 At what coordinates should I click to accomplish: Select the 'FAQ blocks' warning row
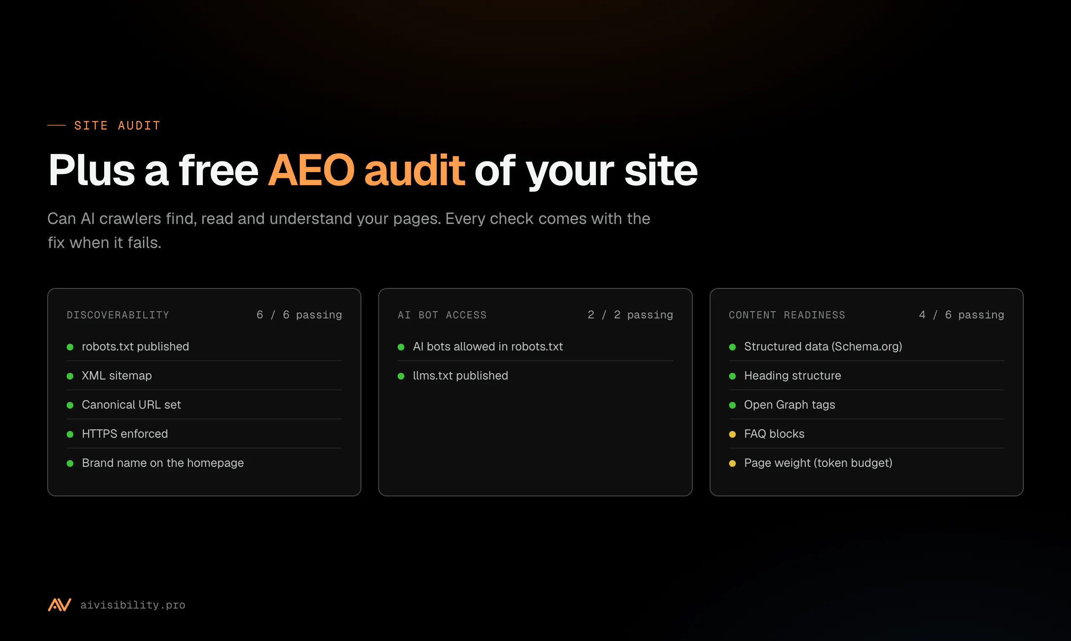[867, 434]
